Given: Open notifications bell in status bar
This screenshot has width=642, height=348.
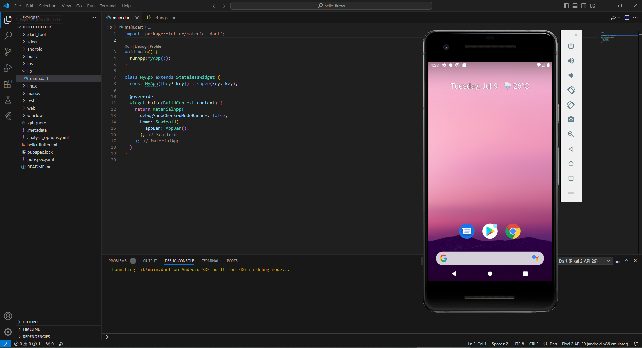Looking at the screenshot, I should click(636, 344).
